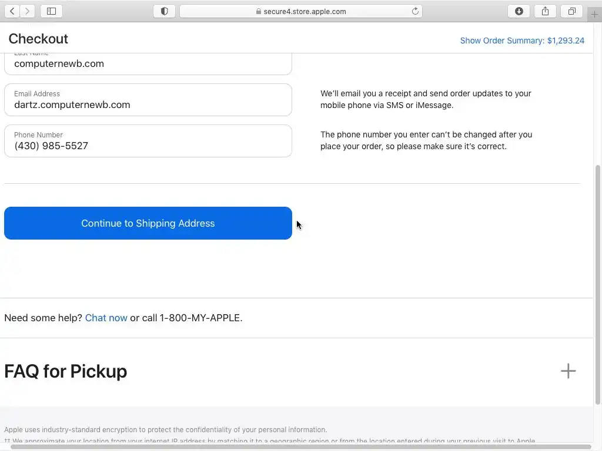Click the Last Name field

click(148, 63)
